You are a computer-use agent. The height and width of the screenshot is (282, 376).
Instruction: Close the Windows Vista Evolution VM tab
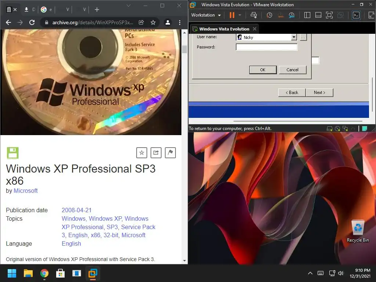pyautogui.click(x=255, y=29)
